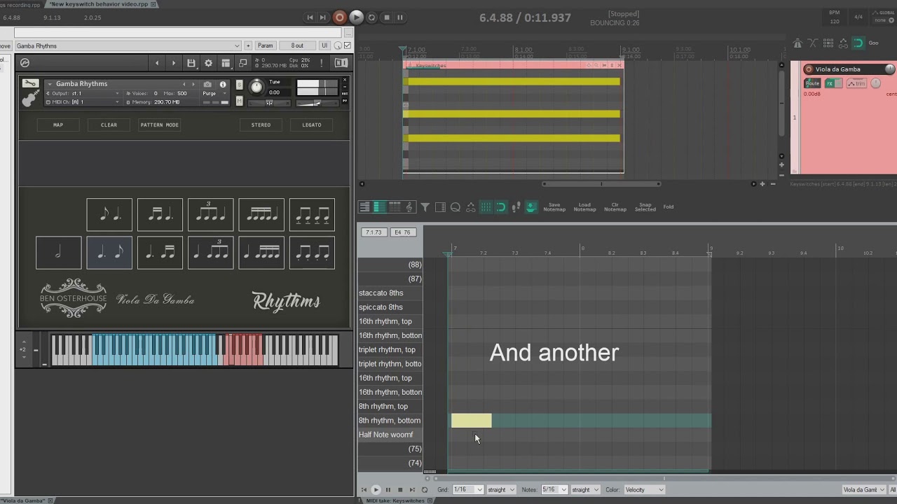The height and width of the screenshot is (504, 897).
Task: Open grid type 'straight' dropdown next to Grid
Action: click(x=501, y=490)
